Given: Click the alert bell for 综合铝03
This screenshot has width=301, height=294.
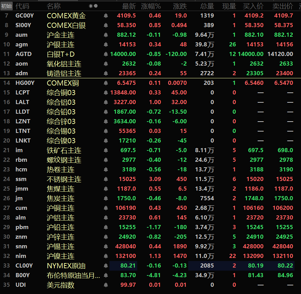Looking at the screenshot, I should pos(106,102).
